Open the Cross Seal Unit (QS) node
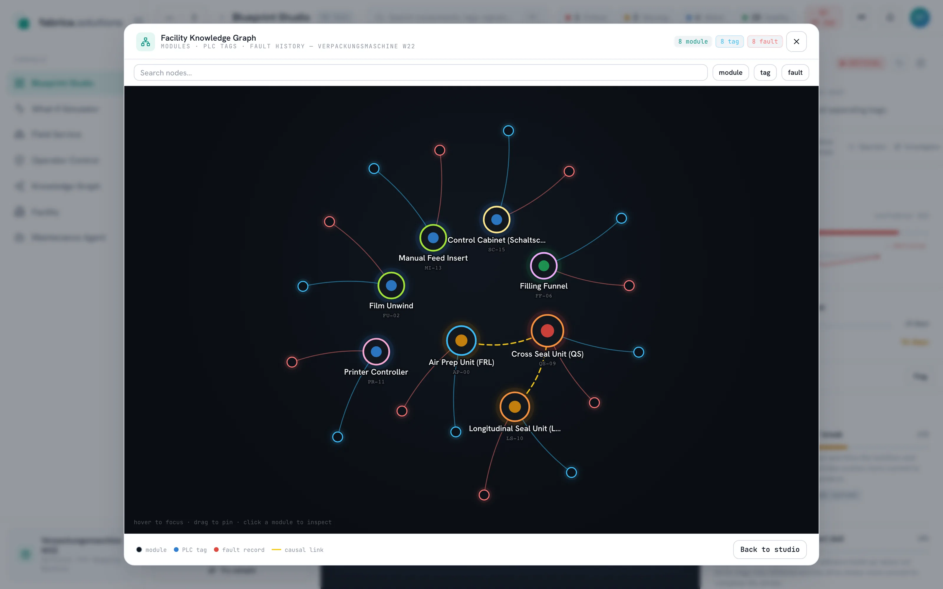The height and width of the screenshot is (589, 943). coord(548,331)
